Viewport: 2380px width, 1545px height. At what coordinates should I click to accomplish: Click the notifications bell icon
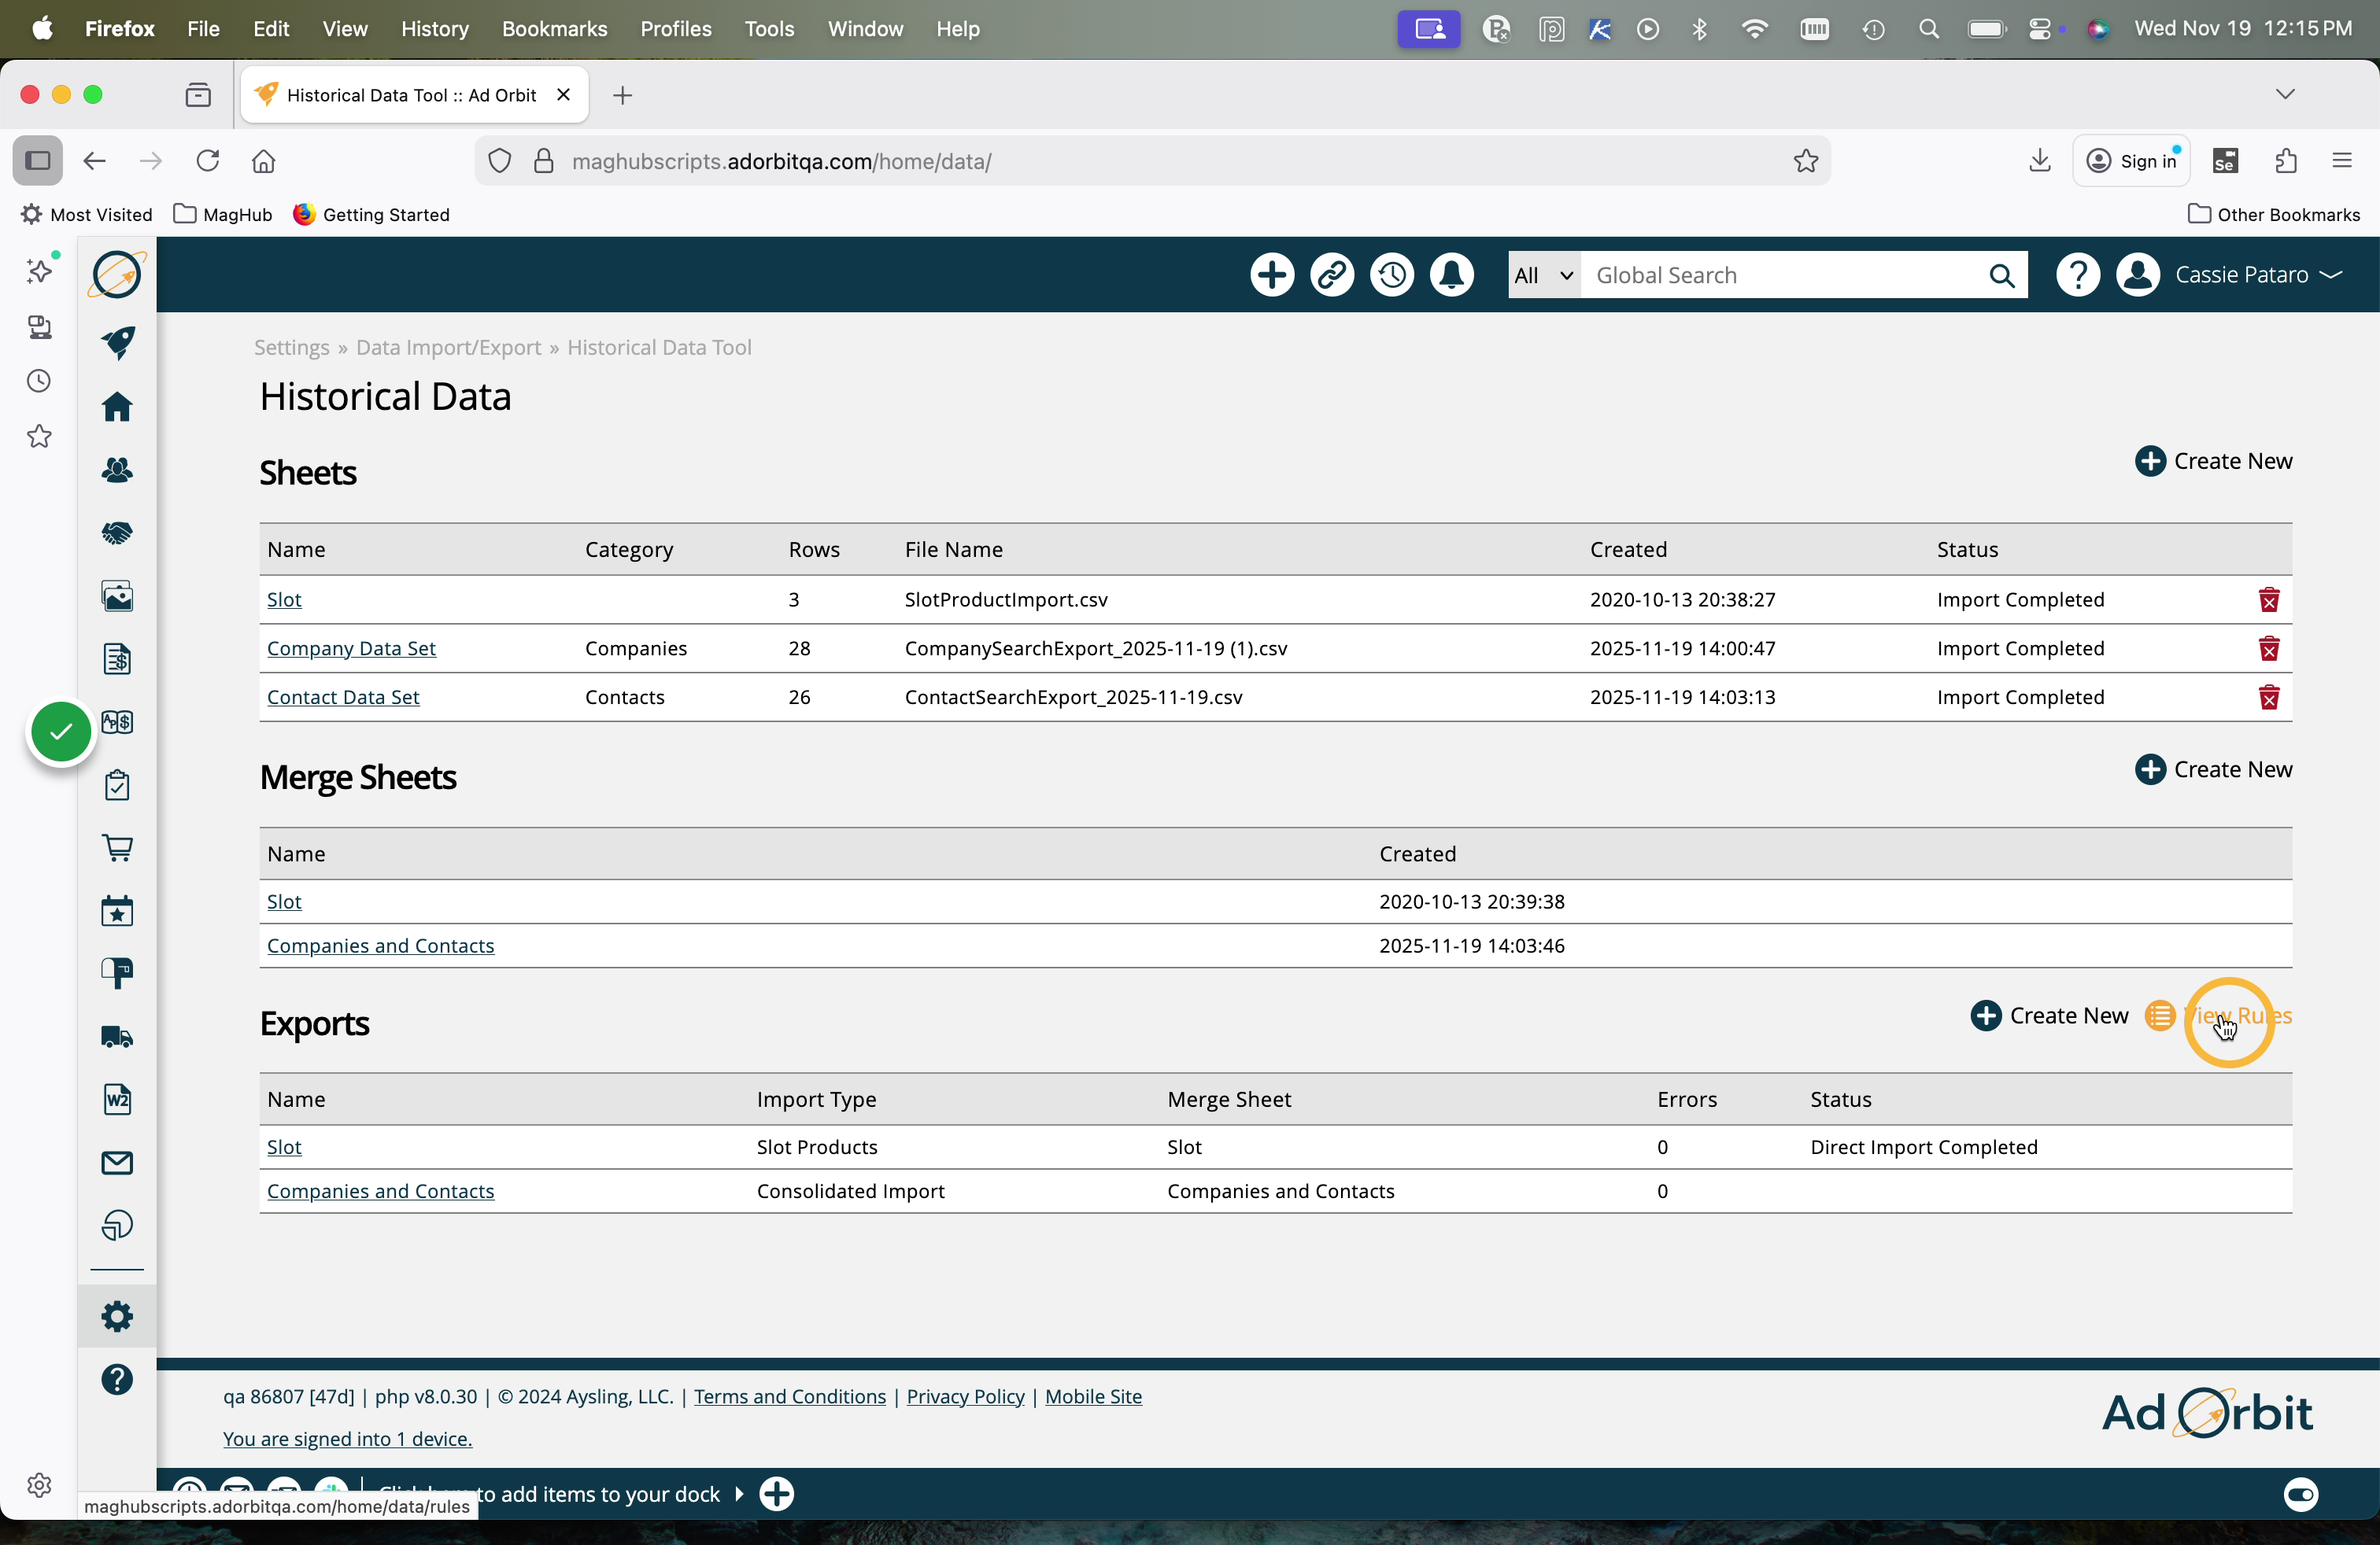1451,275
